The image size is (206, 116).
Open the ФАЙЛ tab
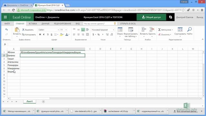coord(7,24)
